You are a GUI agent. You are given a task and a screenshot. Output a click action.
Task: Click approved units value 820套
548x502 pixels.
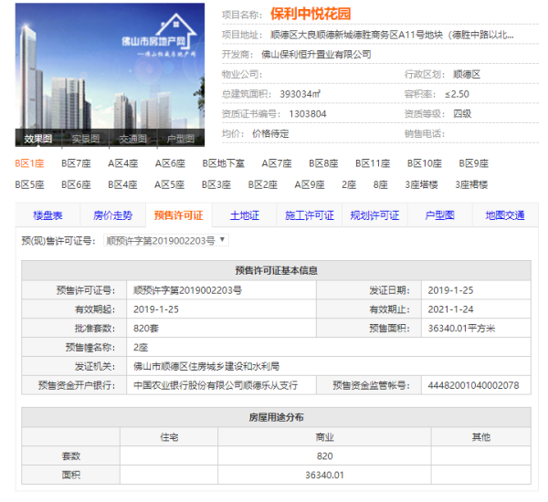[x=146, y=328]
